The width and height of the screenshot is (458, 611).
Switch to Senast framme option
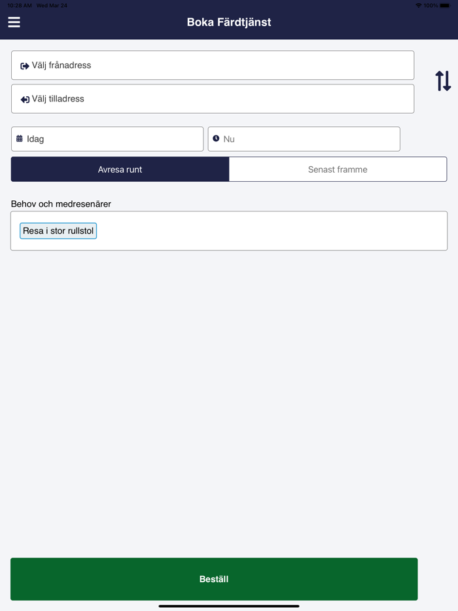(x=338, y=169)
